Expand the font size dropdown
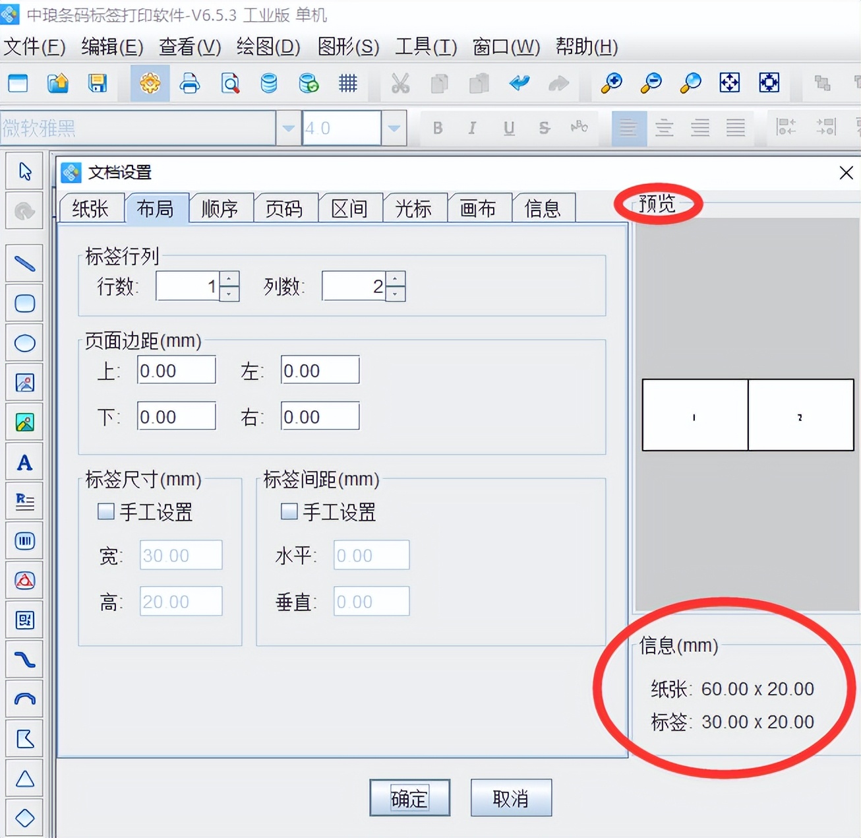The image size is (861, 838). pyautogui.click(x=394, y=128)
